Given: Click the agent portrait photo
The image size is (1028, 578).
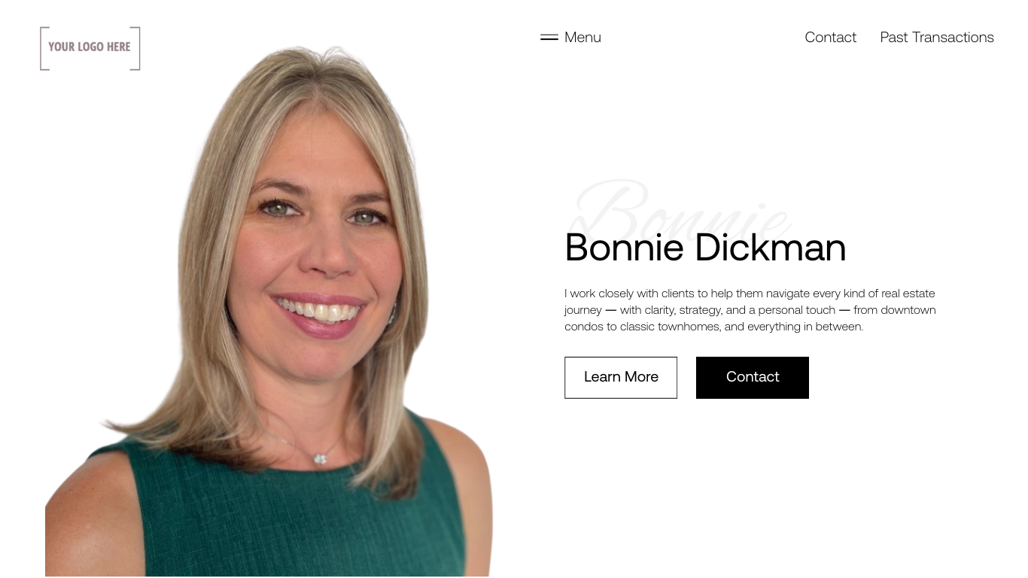Looking at the screenshot, I should click(269, 311).
